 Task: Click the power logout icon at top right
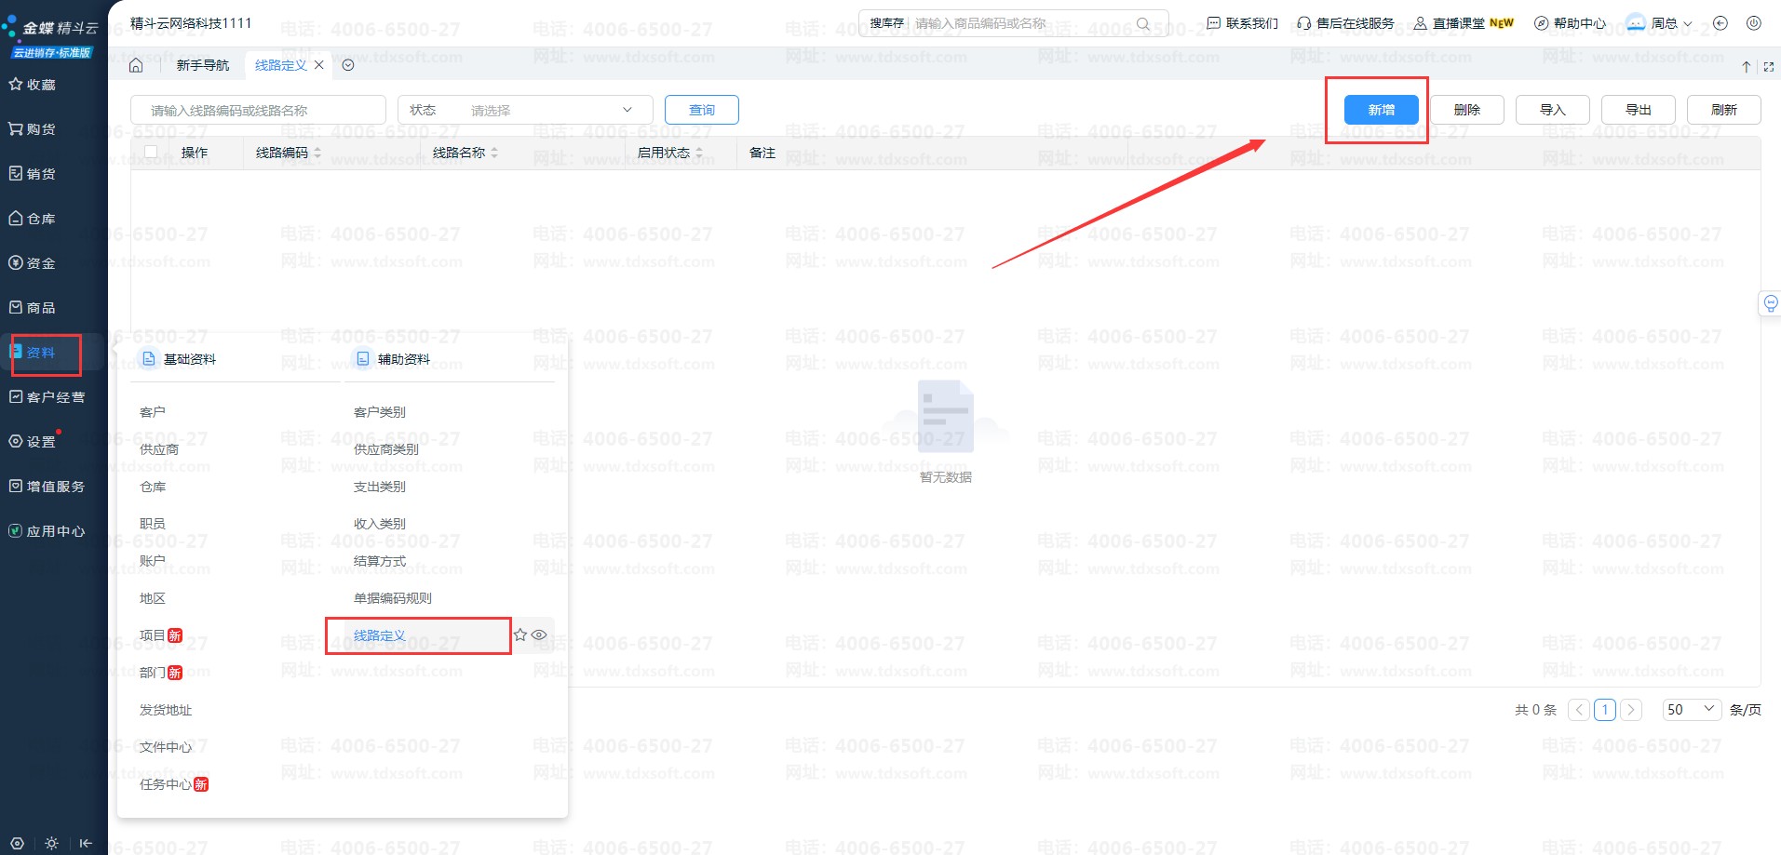coord(1753,23)
